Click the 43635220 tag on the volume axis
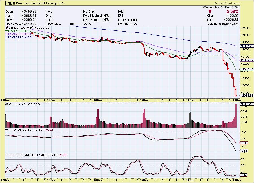Screen dimensions: 254x183 pos(247,104)
